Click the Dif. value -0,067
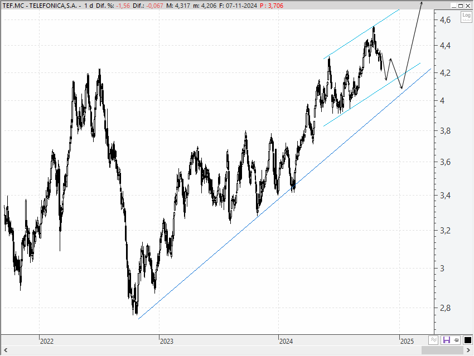474x356 pixels. click(154, 6)
